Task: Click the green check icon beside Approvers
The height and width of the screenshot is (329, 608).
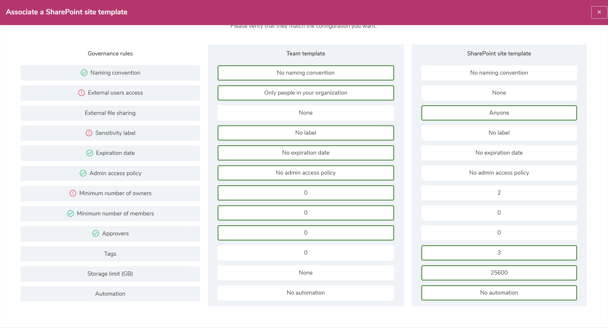Action: [x=95, y=234]
